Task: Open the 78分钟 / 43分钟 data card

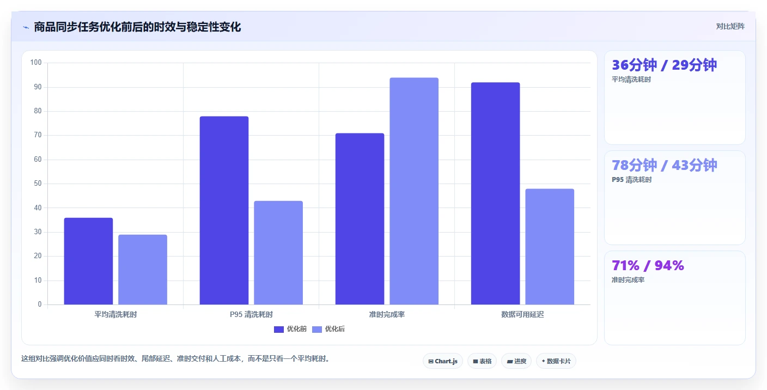Action: pyautogui.click(x=675, y=198)
